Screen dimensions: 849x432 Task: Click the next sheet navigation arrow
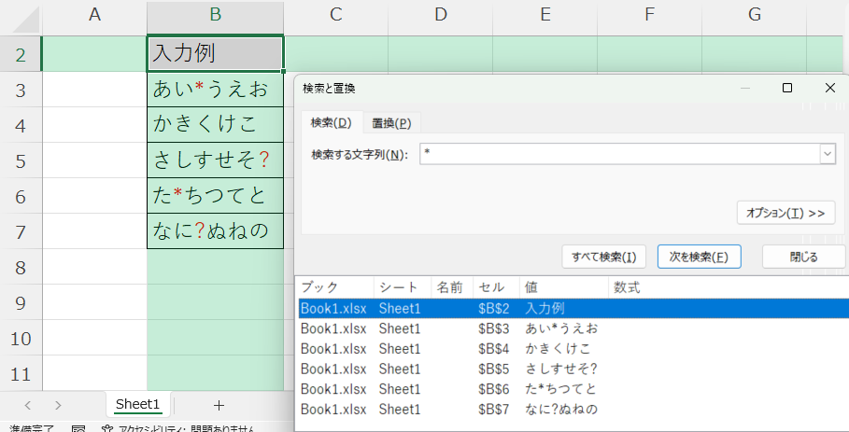coord(58,405)
